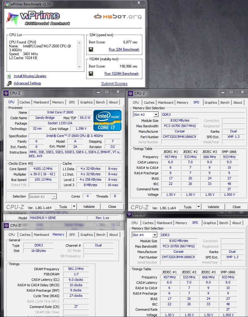
Task: Click the Multiplier x 39.0 field
Action: [x=43, y=174]
